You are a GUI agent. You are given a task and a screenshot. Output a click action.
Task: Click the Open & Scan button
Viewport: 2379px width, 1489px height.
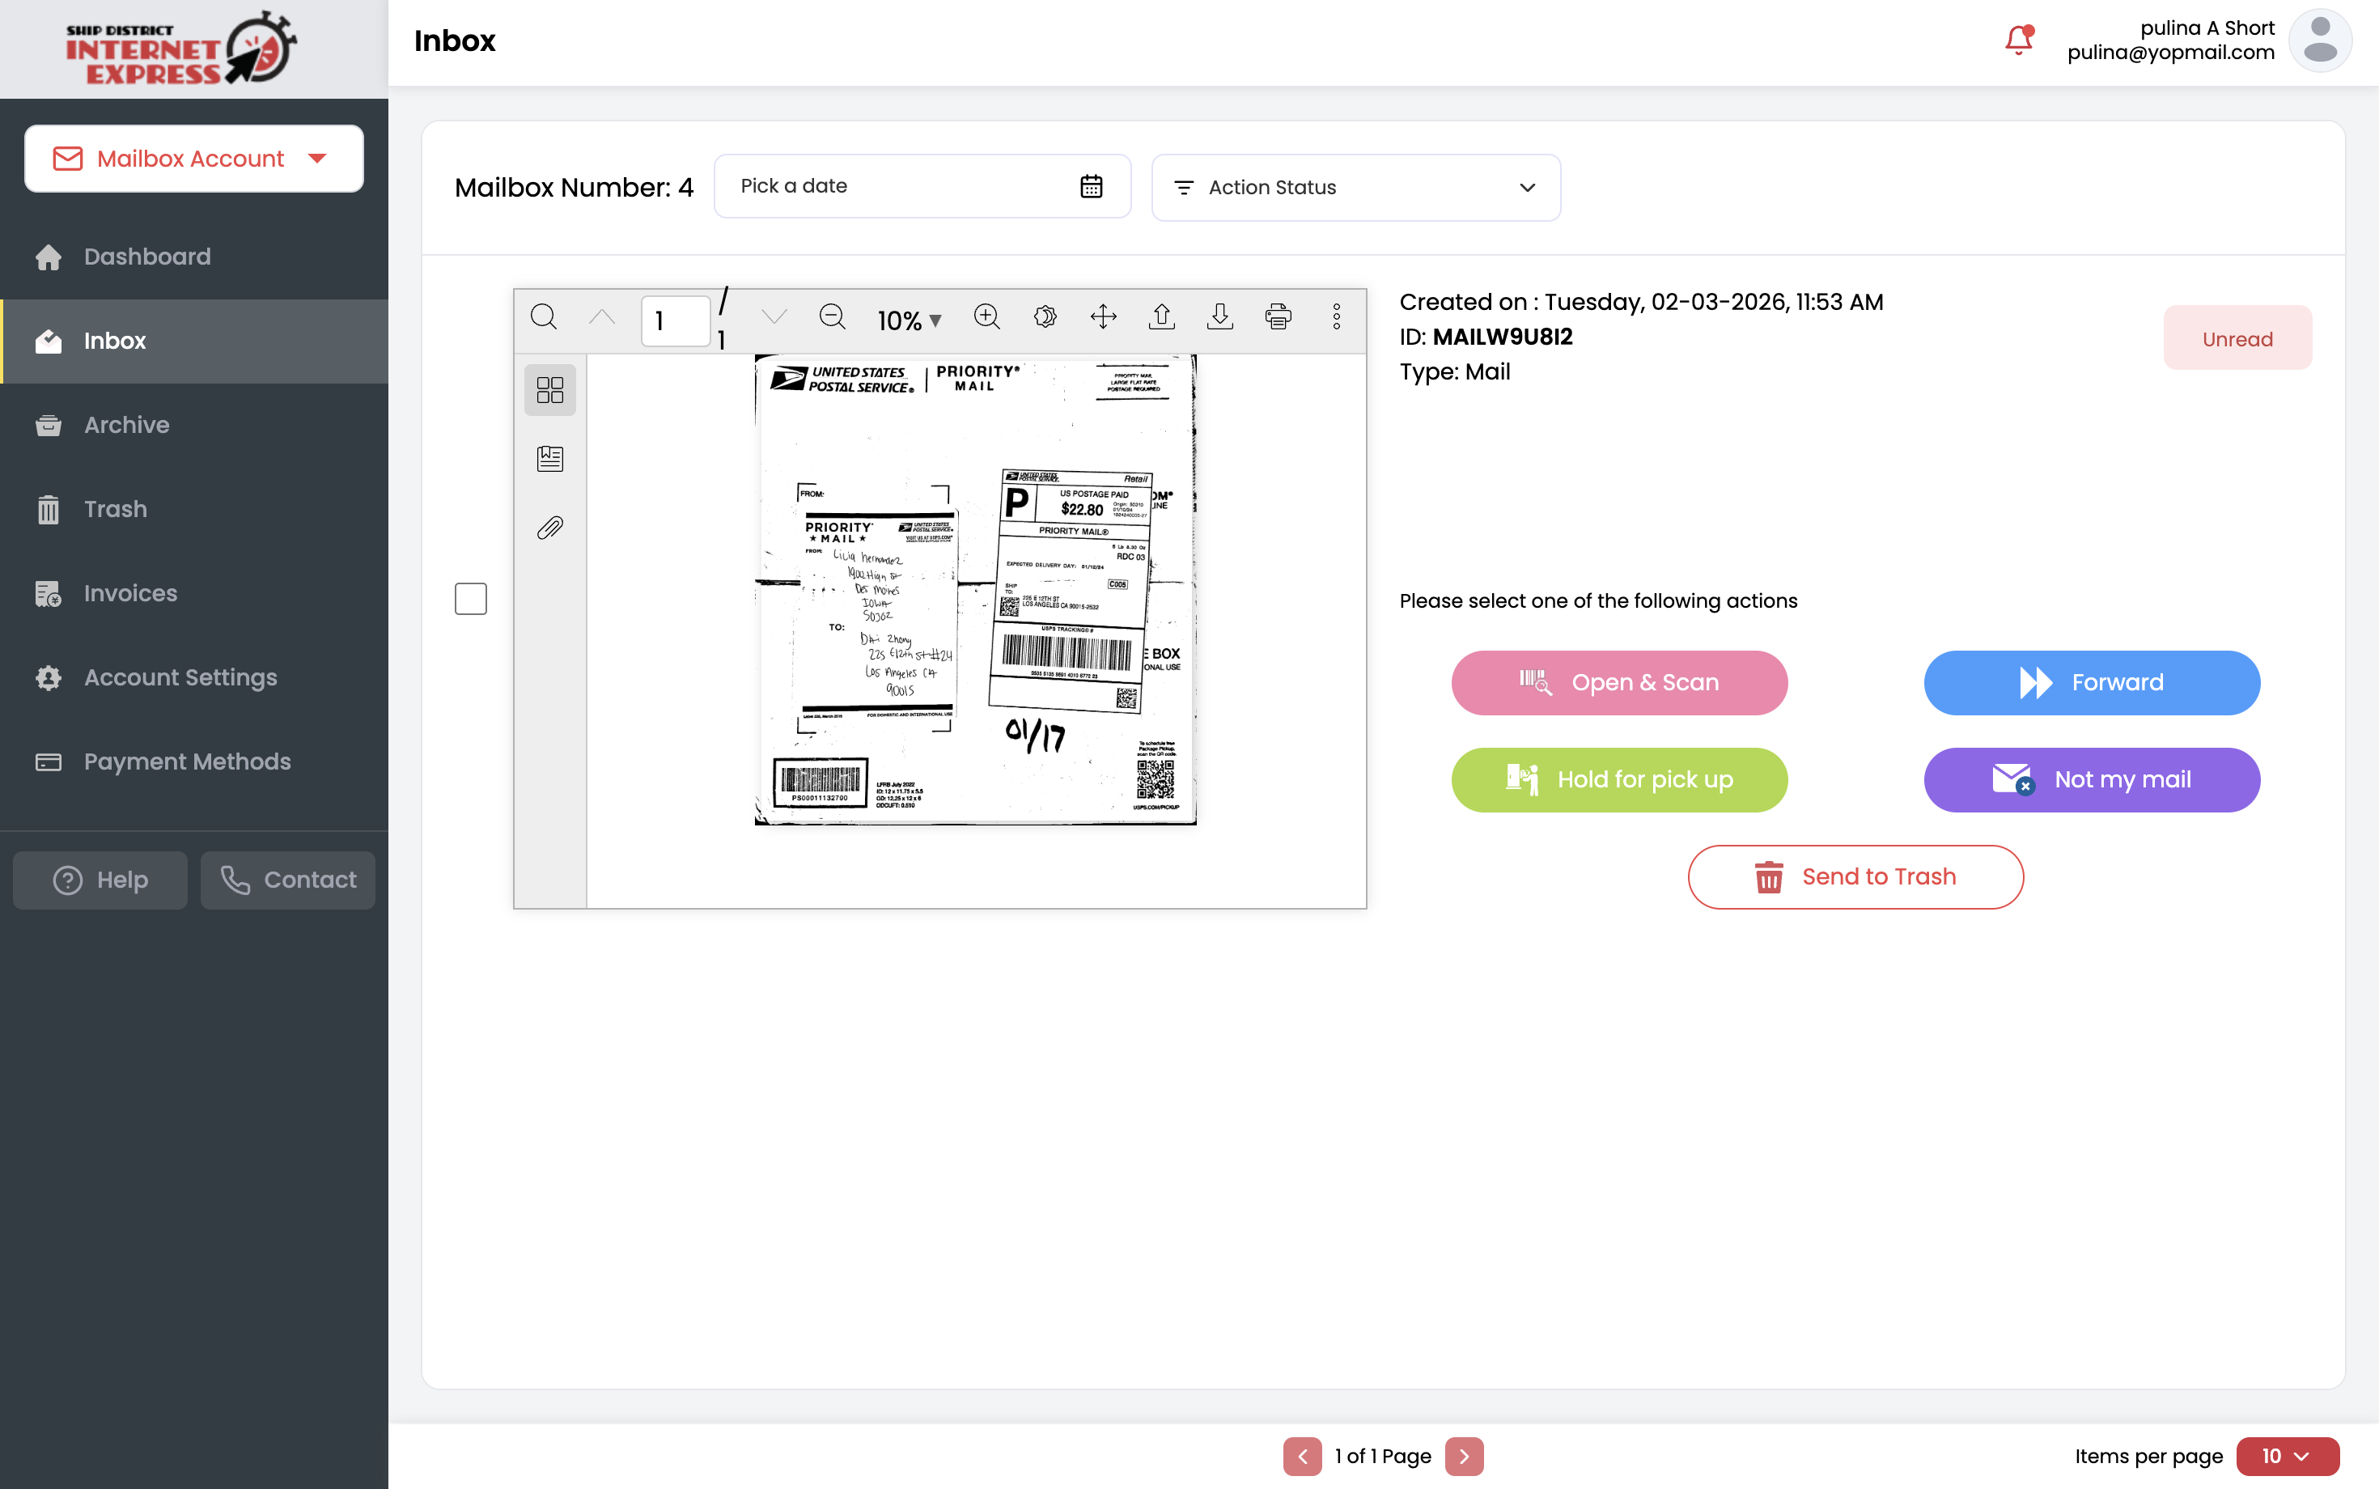[x=1619, y=682]
